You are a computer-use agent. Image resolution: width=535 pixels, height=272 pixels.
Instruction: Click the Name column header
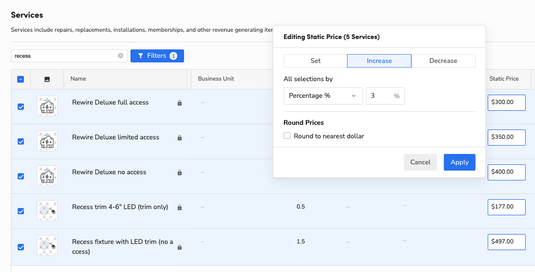click(x=78, y=79)
